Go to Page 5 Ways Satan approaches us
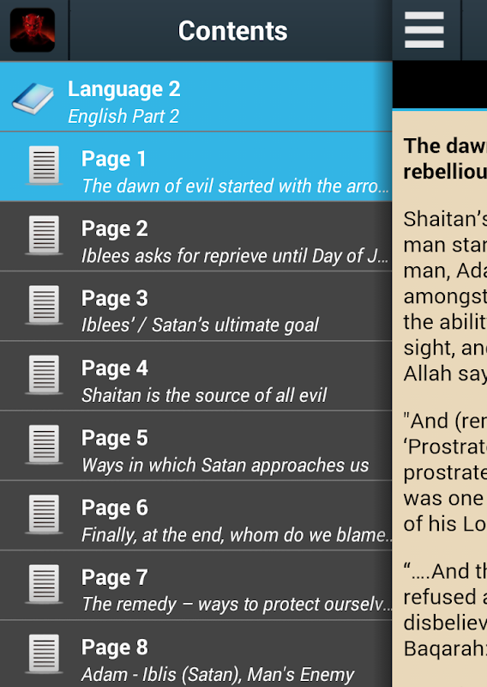The width and height of the screenshot is (487, 687). coord(196,446)
